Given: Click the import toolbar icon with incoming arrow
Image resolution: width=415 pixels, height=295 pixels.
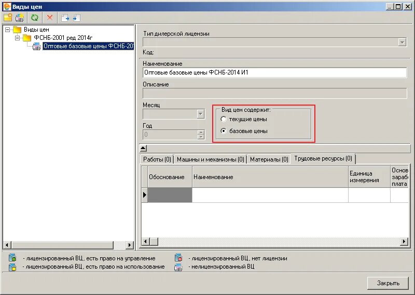Looking at the screenshot, I should click(x=76, y=18).
